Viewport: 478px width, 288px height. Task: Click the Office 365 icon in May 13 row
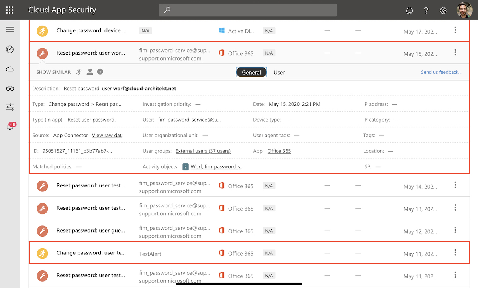pyautogui.click(x=222, y=208)
